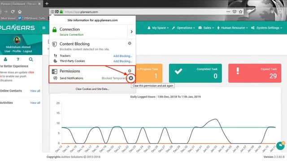Open the In Progress Task card
The image size is (287, 161).
click(149, 73)
